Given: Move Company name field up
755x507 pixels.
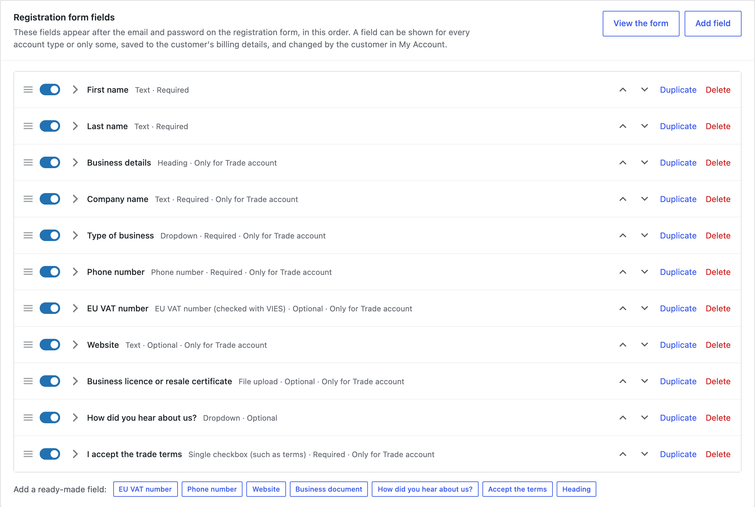Looking at the screenshot, I should [623, 199].
